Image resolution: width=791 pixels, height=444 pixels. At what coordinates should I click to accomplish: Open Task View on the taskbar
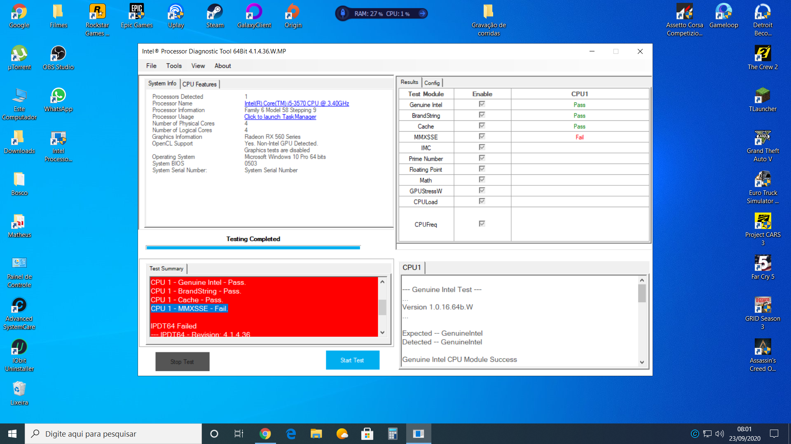click(x=239, y=434)
